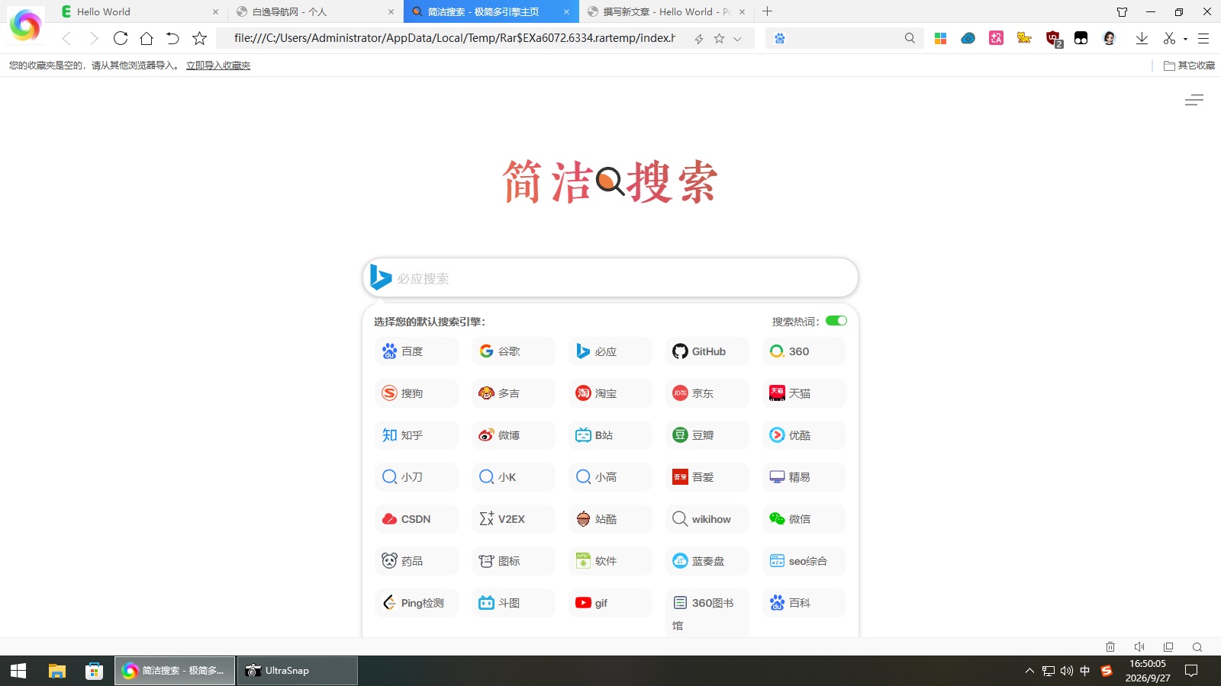The image size is (1221, 686).
Task: Open the notification center
Action: (1191, 671)
